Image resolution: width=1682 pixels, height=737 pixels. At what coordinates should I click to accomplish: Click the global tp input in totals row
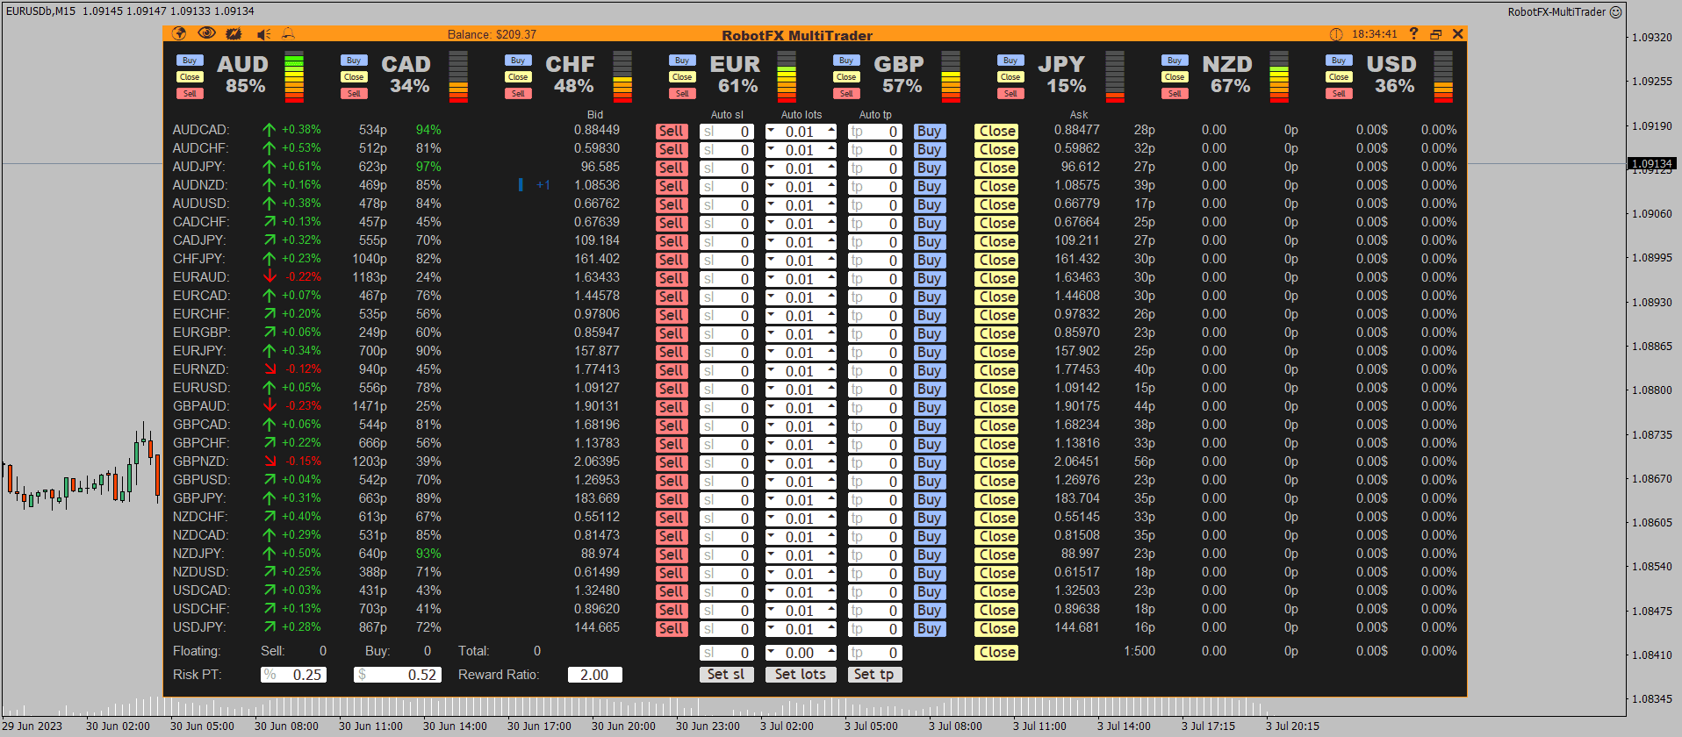point(875,653)
